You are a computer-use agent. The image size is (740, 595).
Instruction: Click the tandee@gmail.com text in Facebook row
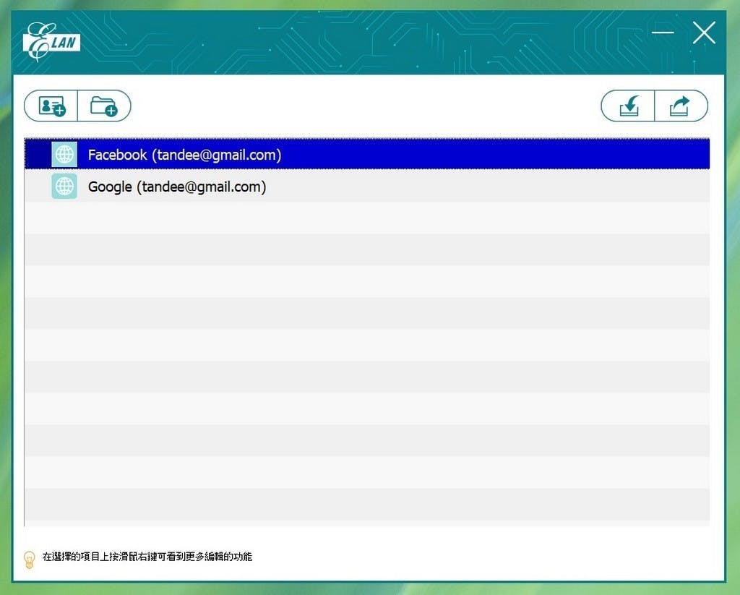tap(216, 155)
